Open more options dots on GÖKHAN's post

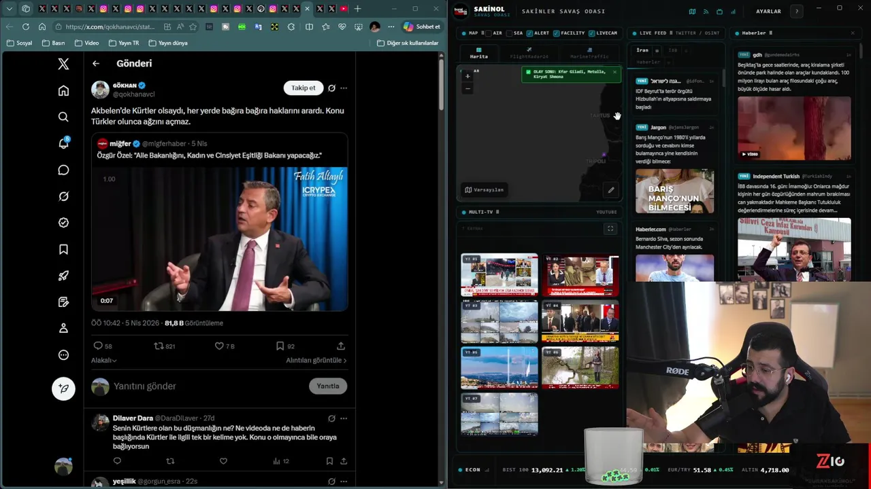344,88
